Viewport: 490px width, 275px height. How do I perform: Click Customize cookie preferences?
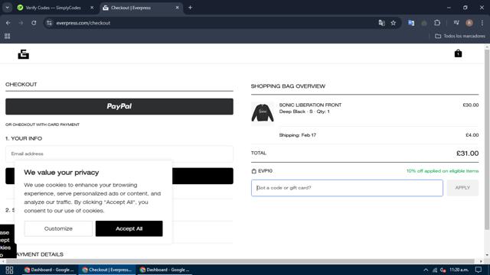[58, 228]
